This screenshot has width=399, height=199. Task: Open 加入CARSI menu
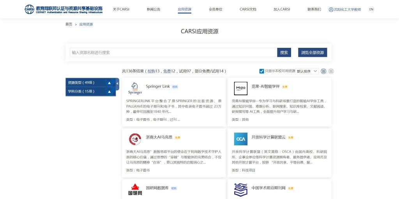click(x=282, y=9)
